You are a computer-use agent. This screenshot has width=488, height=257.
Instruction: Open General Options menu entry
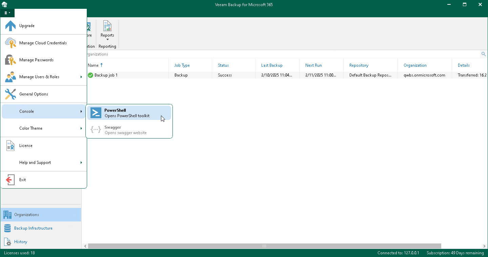(43, 94)
